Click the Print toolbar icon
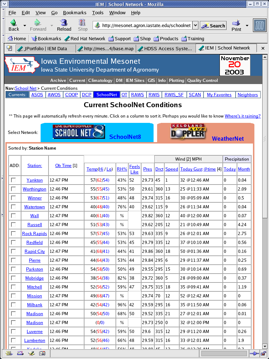 [x=236, y=23]
